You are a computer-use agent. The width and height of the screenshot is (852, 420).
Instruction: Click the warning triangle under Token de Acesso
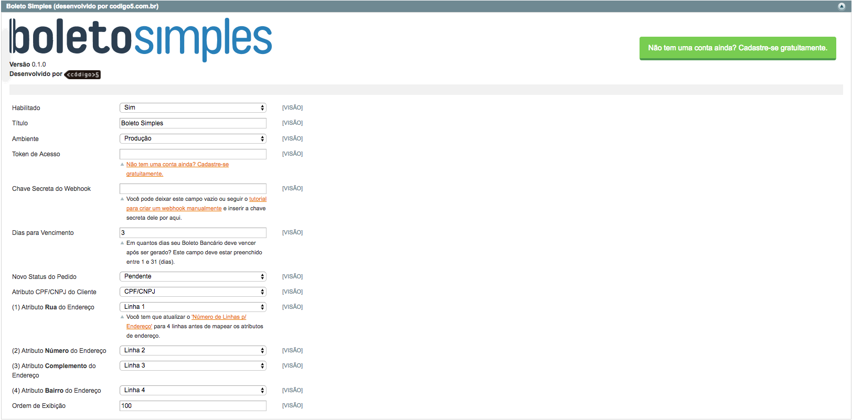(122, 164)
